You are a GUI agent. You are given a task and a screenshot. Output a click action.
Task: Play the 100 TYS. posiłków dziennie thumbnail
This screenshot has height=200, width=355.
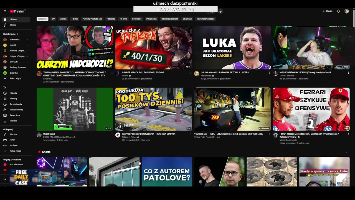[x=154, y=109]
